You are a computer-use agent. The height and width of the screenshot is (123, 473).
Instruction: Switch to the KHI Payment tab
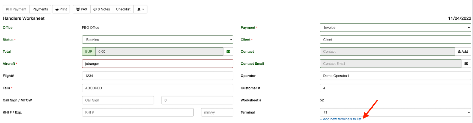click(x=16, y=9)
